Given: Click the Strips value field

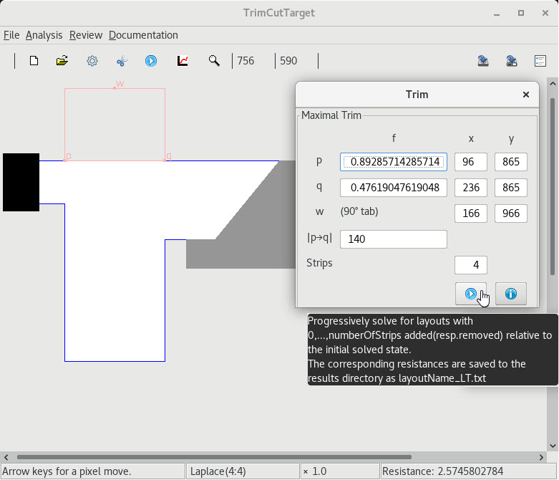Looking at the screenshot, I should click(x=470, y=264).
